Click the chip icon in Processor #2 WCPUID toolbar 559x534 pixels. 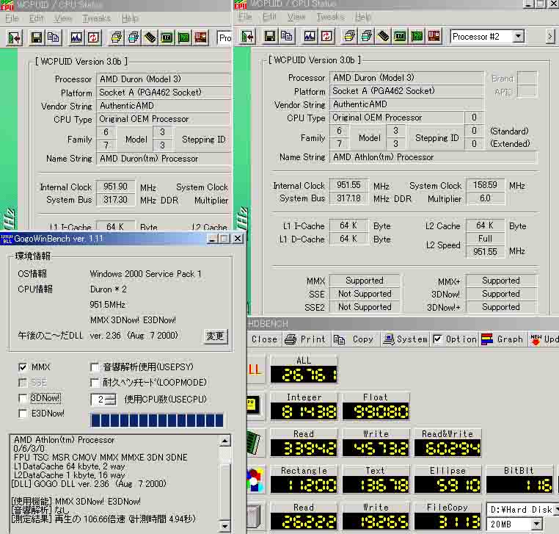pos(400,37)
